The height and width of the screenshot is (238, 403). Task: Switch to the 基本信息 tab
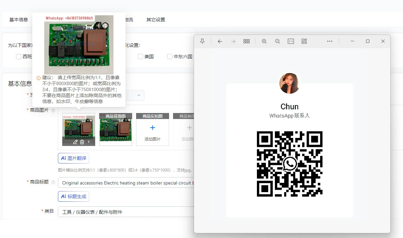point(19,20)
